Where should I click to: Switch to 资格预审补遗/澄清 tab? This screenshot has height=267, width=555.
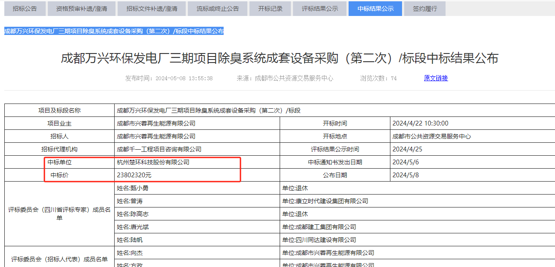81,9
